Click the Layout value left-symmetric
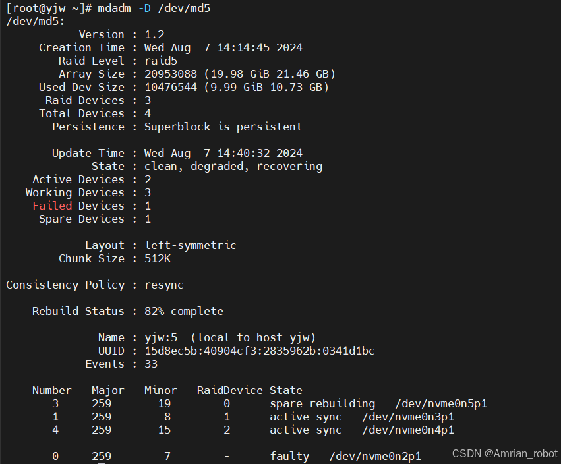 point(191,245)
